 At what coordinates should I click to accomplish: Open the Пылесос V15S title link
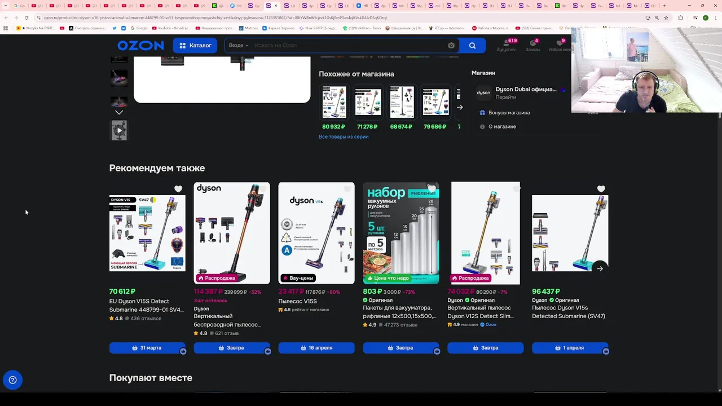(x=298, y=301)
